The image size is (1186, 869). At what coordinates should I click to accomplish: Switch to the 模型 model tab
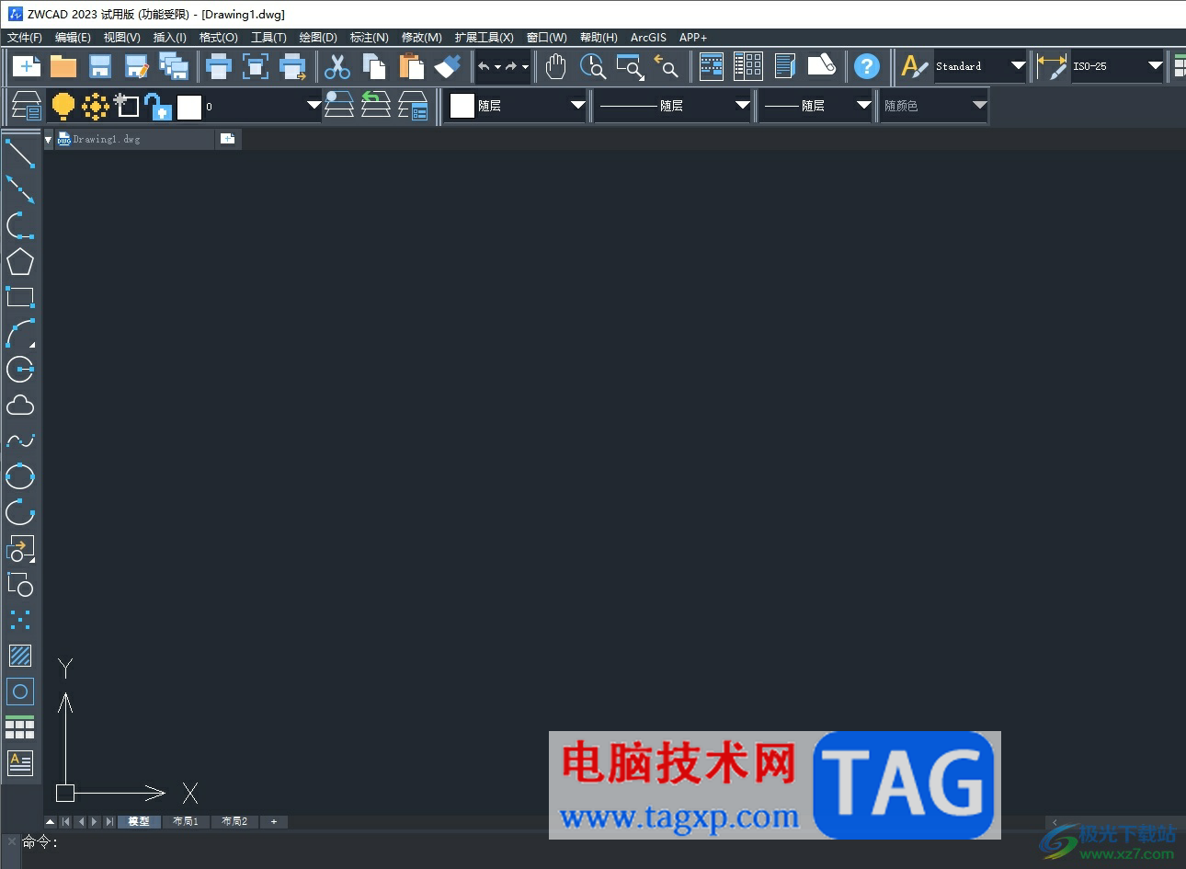(x=139, y=821)
